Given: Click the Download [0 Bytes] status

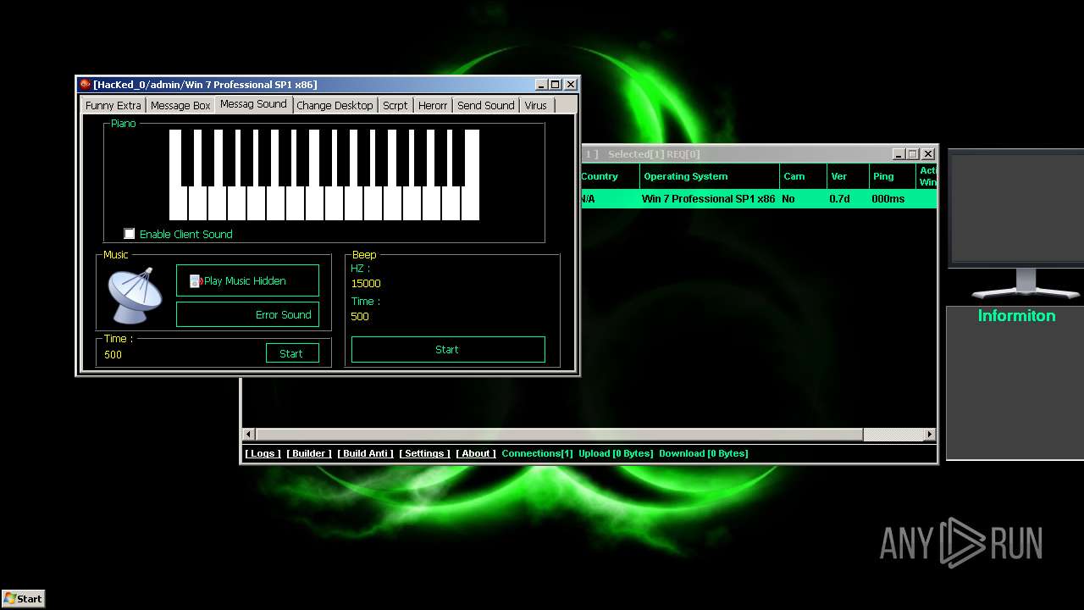Looking at the screenshot, I should click(704, 453).
